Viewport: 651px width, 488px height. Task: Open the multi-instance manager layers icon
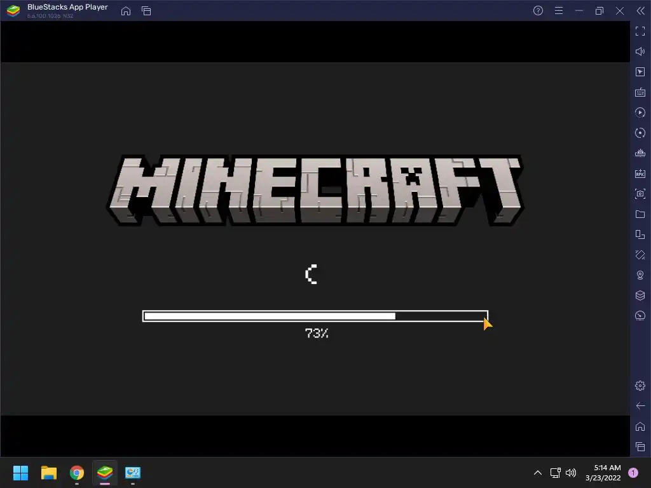tap(640, 295)
